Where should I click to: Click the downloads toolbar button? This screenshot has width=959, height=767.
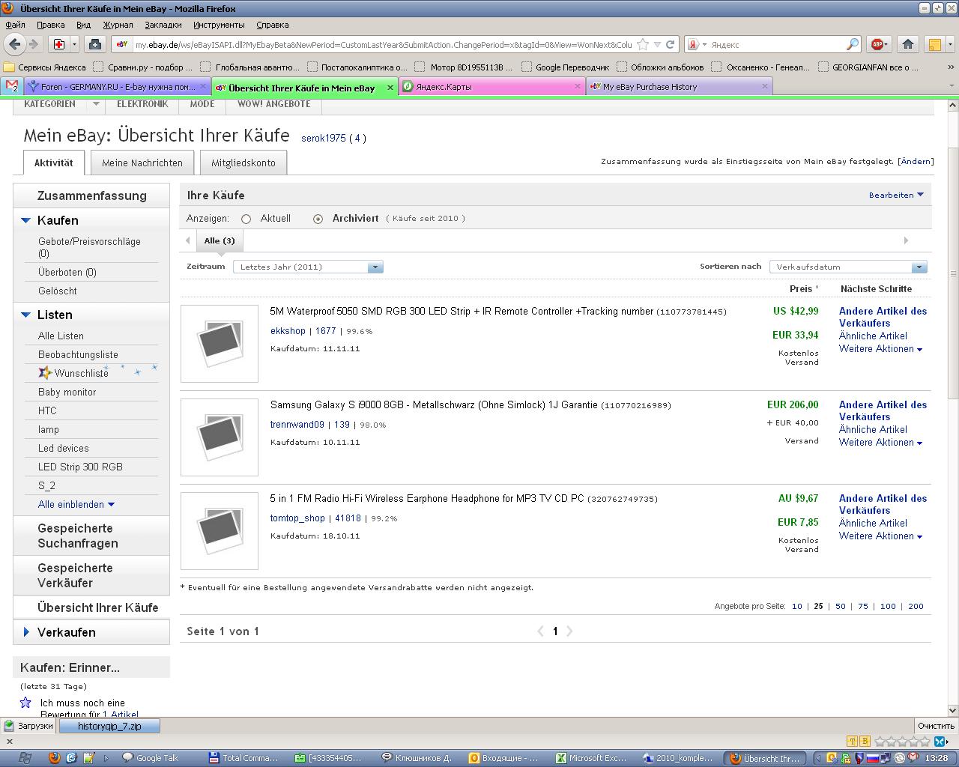pyautogui.click(x=94, y=44)
